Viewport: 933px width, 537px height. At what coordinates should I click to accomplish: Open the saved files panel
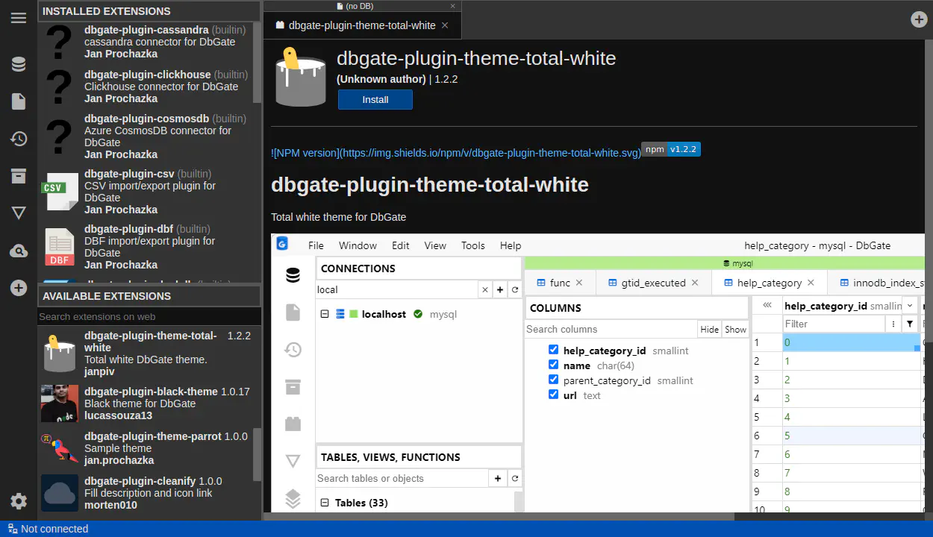pyautogui.click(x=19, y=101)
